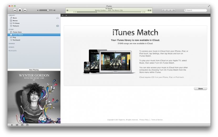Toggle shuffle in the bottom bar
The height and width of the screenshot is (137, 218).
tap(17, 125)
